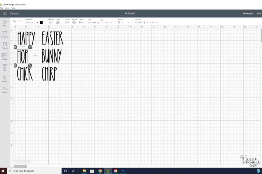The height and width of the screenshot is (174, 262).
Task: Open the Upload panel
Action: click(x=5, y=90)
